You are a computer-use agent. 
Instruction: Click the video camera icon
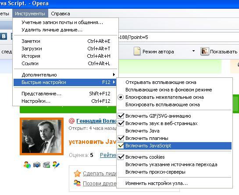[x=46, y=165]
